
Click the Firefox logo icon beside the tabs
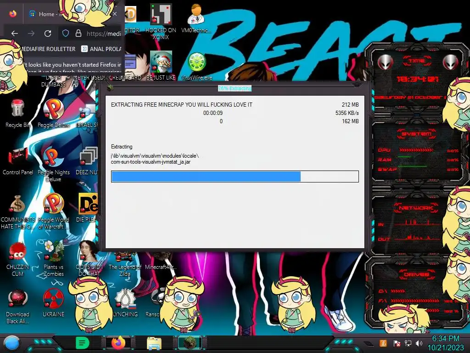[x=12, y=14]
